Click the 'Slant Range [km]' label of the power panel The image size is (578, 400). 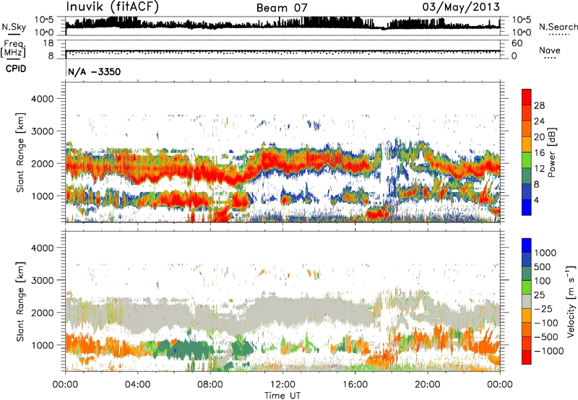(x=20, y=152)
